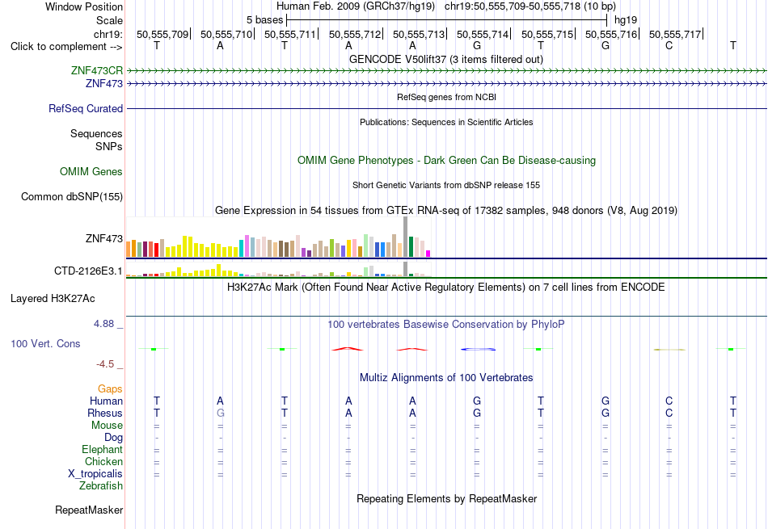Click 'Repeating Elements by RepeatMasker' title

point(447,498)
